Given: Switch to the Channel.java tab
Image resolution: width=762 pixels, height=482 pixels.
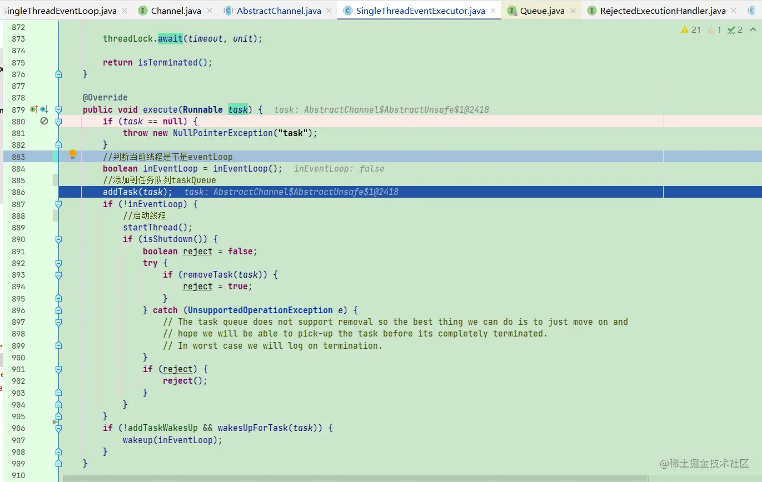Looking at the screenshot, I should pyautogui.click(x=176, y=11).
